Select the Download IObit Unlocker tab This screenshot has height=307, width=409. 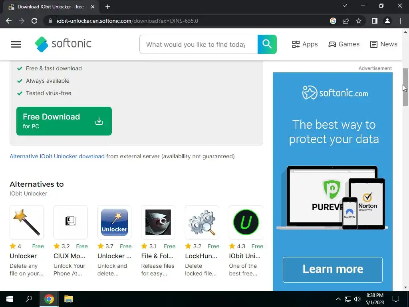[51, 7]
